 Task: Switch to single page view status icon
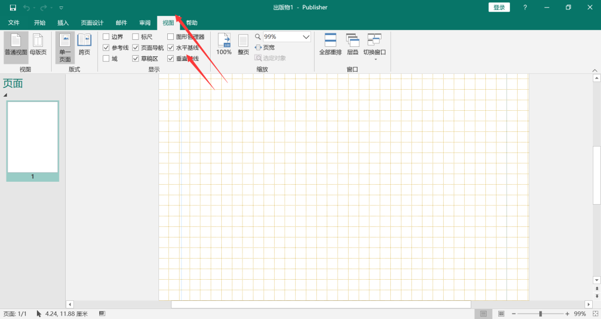(484, 314)
